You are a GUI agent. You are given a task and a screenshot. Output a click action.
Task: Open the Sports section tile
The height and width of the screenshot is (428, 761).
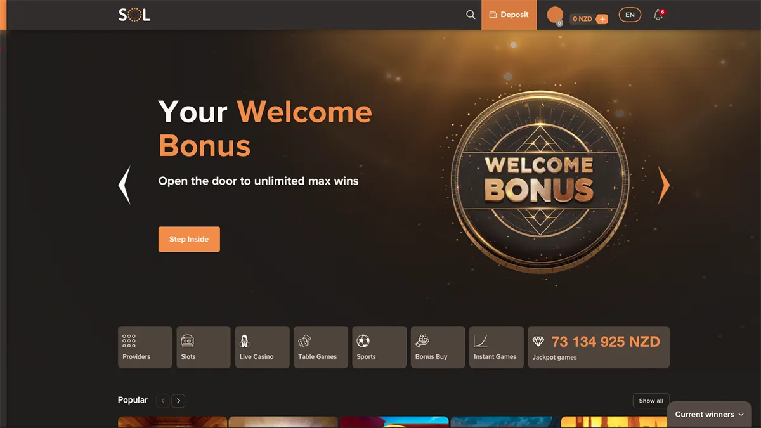click(x=379, y=347)
